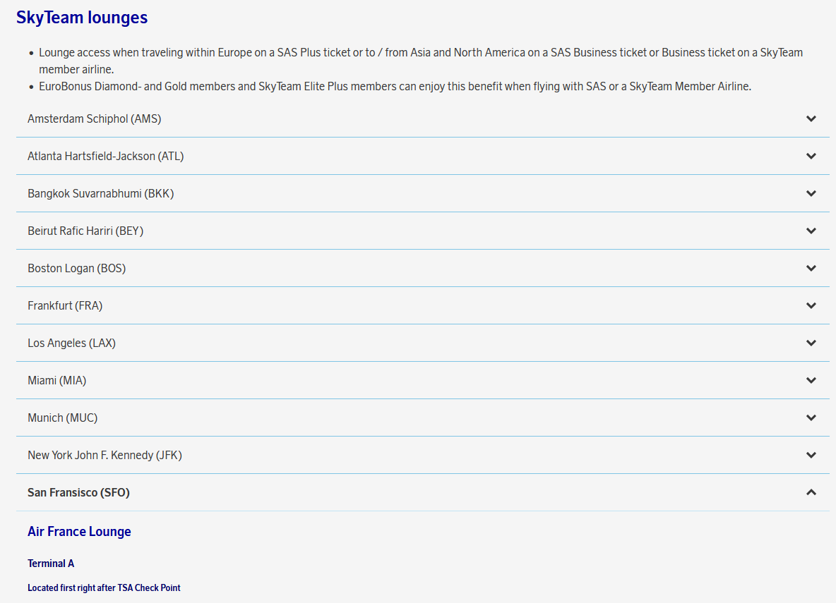The image size is (836, 603).
Task: Expand Bangkok Suvarnabhumi using its chevron icon
Action: click(811, 194)
